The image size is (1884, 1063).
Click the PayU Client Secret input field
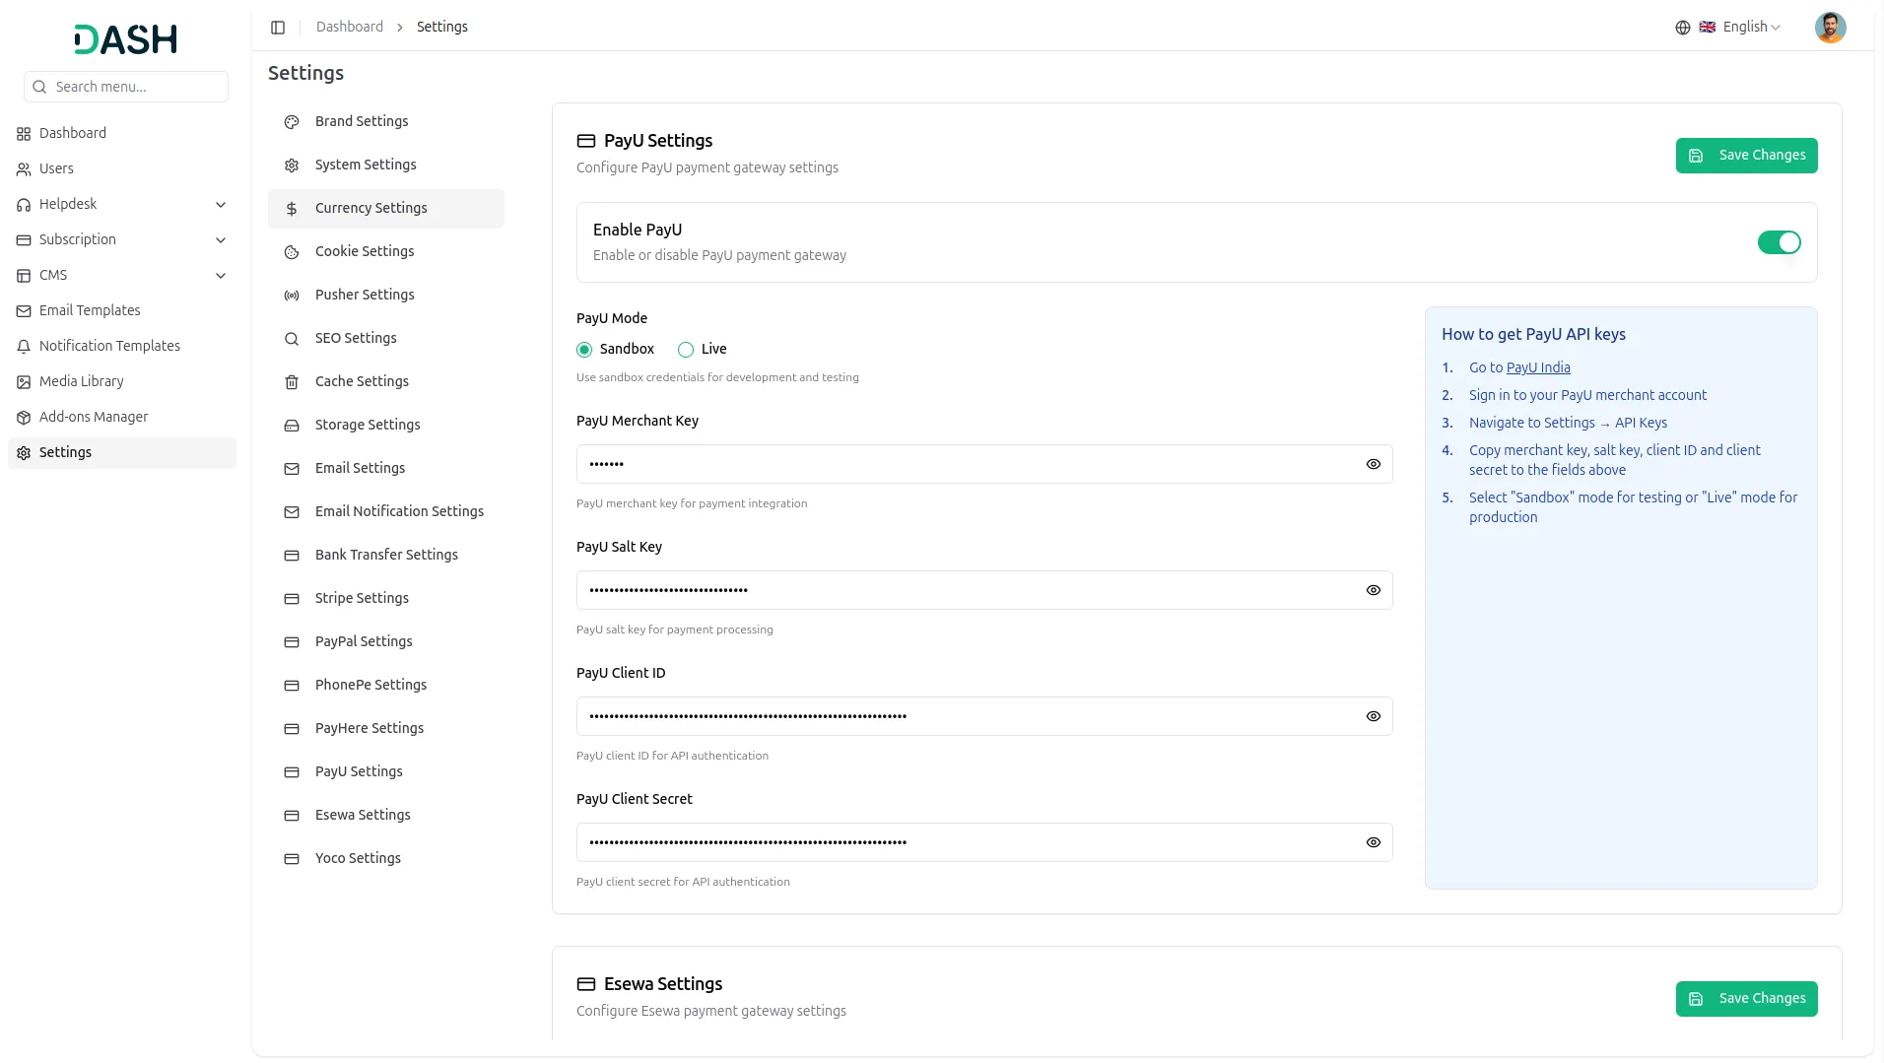point(984,842)
